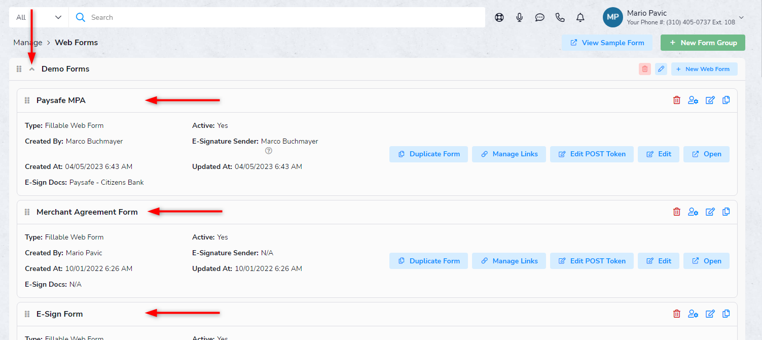
Task: Open the chat messages icon
Action: pyautogui.click(x=540, y=17)
